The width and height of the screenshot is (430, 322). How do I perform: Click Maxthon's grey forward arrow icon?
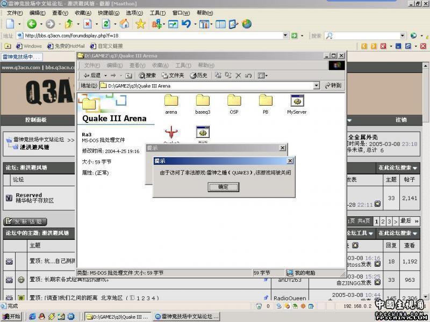(x=50, y=24)
